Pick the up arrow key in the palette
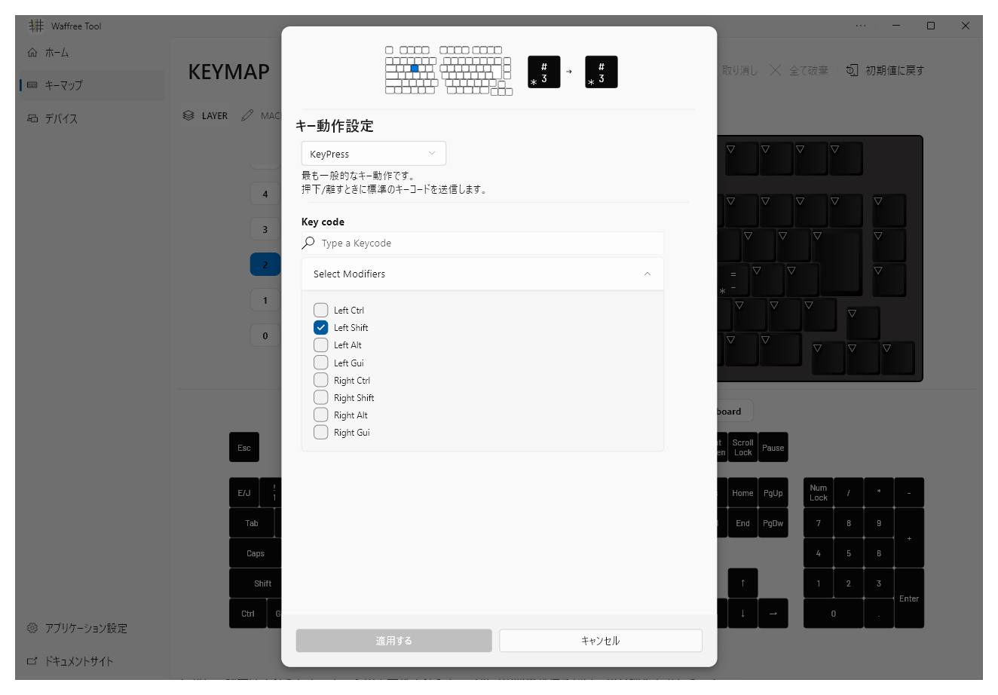Viewport: 998px width, 695px height. [x=742, y=583]
